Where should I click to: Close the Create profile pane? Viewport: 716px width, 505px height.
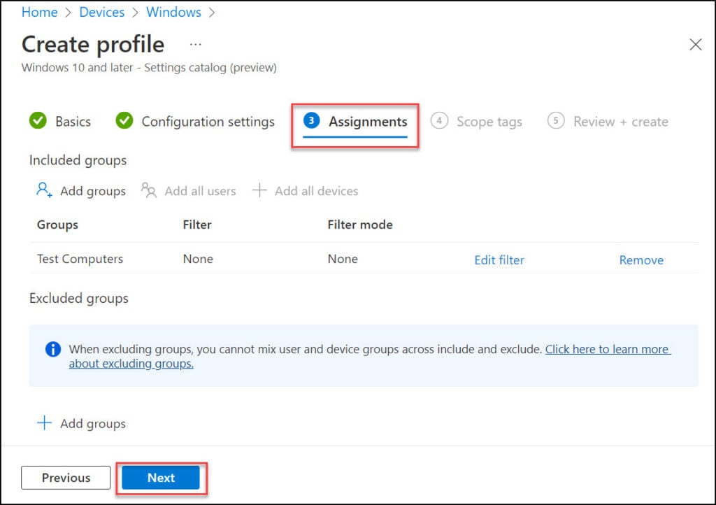click(x=695, y=44)
